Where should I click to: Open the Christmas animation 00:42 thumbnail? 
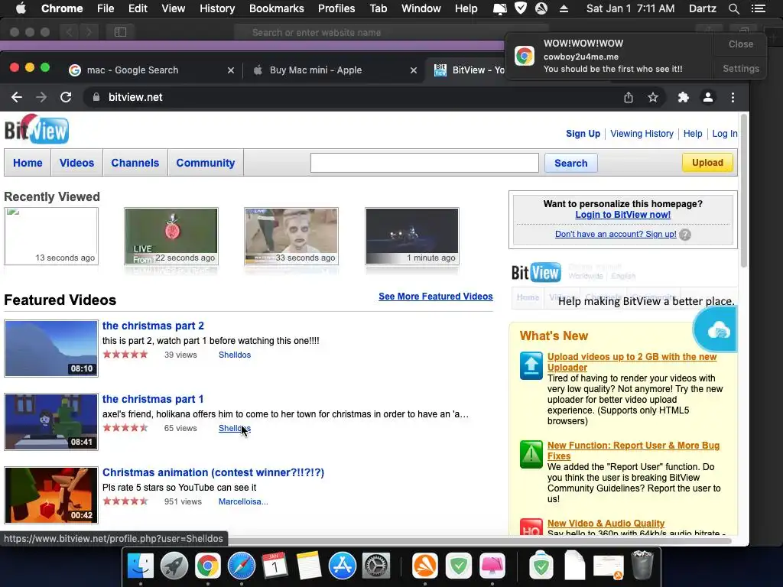tap(51, 495)
